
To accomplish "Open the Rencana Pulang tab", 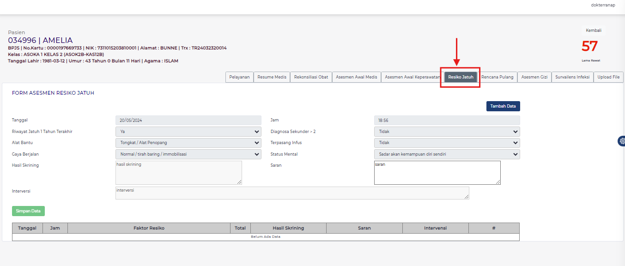I will (497, 77).
